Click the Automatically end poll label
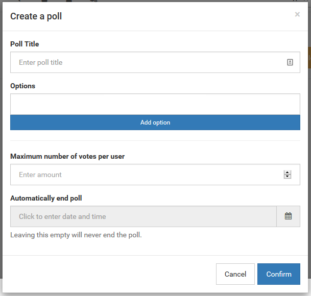 pyautogui.click(x=46, y=198)
